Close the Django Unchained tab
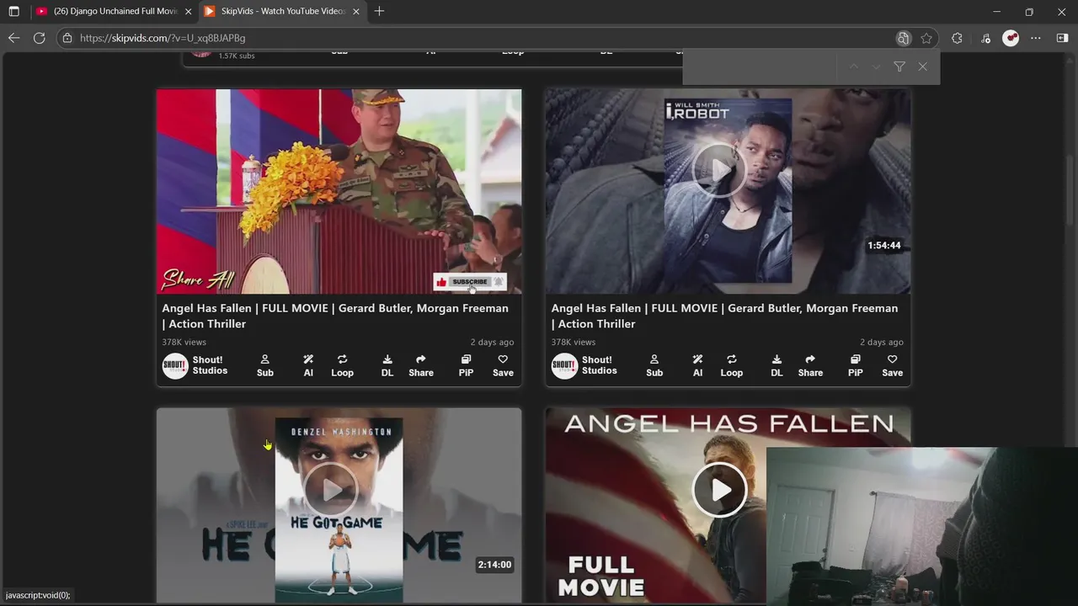 [188, 12]
